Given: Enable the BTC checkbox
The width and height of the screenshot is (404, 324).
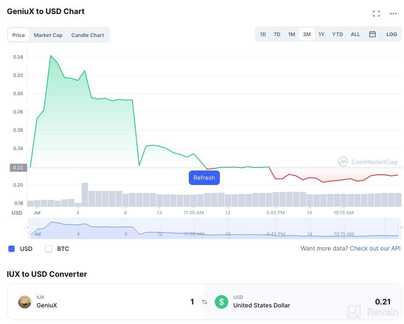Looking at the screenshot, I should click(x=48, y=249).
